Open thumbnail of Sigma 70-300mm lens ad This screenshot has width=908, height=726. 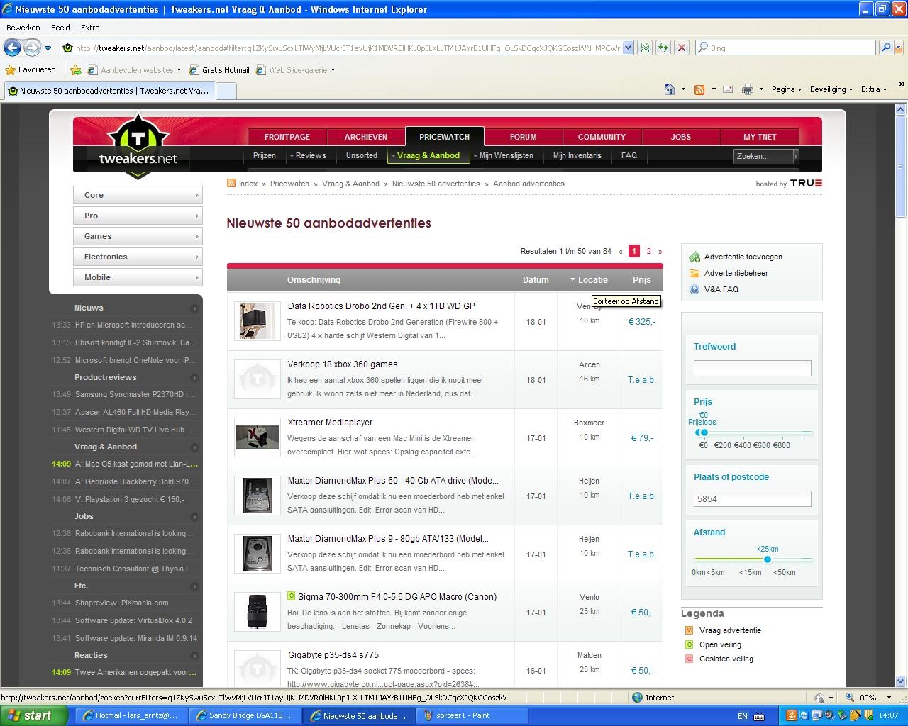coord(257,612)
